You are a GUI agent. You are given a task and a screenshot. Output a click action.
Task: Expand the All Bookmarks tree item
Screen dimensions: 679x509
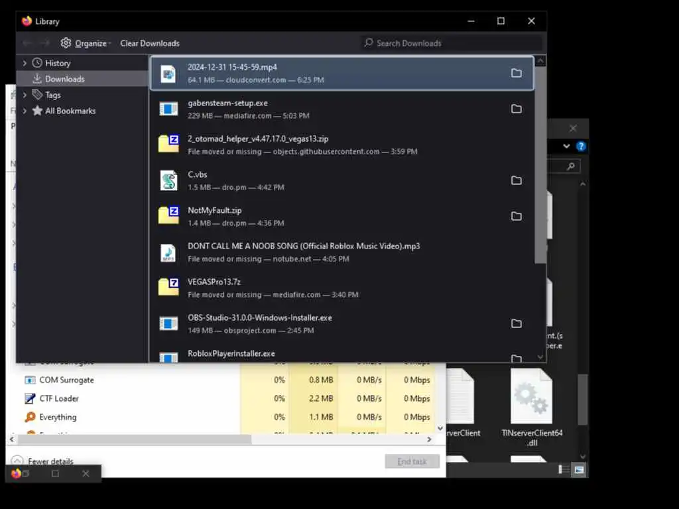coord(25,111)
